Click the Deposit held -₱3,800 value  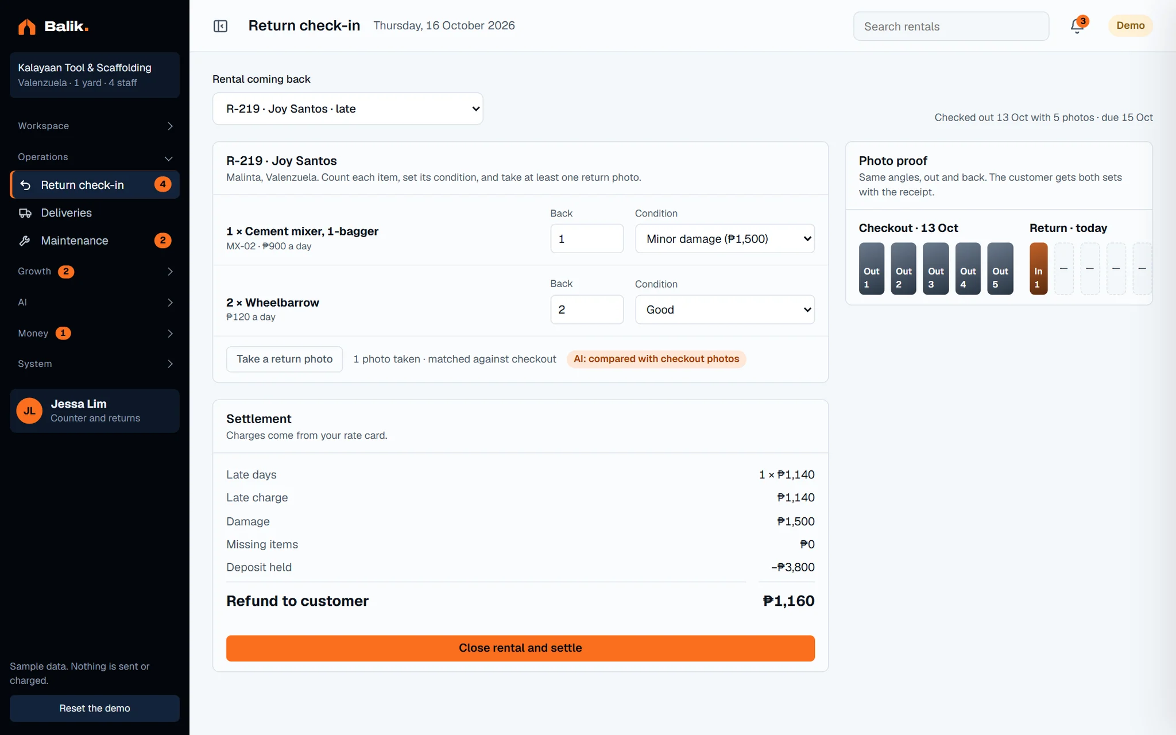pyautogui.click(x=792, y=567)
